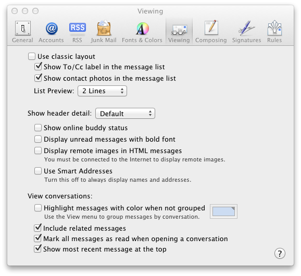Open the General preferences pane icon
The height and width of the screenshot is (276, 301).
(22, 29)
